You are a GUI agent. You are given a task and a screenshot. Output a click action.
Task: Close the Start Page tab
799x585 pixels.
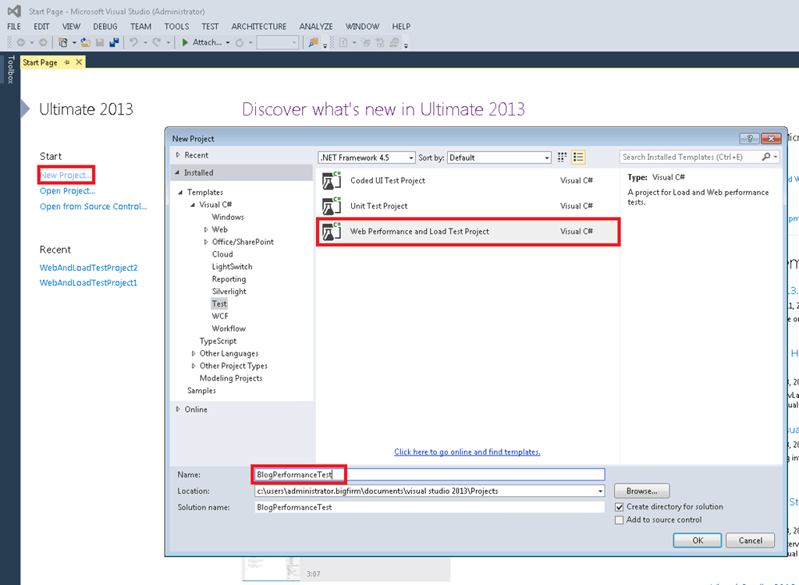pyautogui.click(x=79, y=62)
